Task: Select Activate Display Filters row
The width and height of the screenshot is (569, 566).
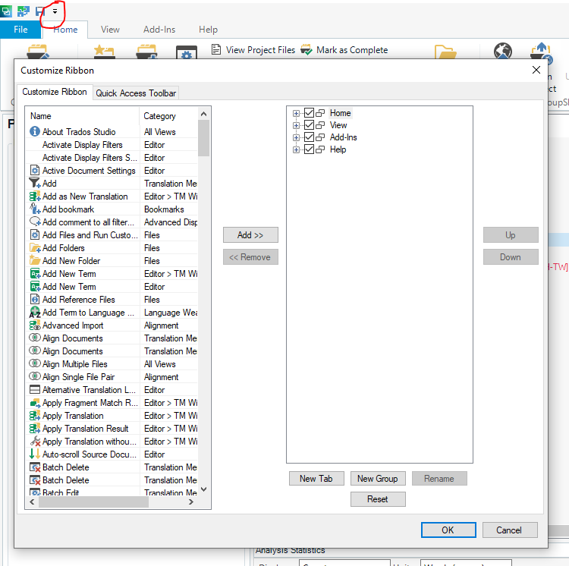Action: [x=112, y=145]
